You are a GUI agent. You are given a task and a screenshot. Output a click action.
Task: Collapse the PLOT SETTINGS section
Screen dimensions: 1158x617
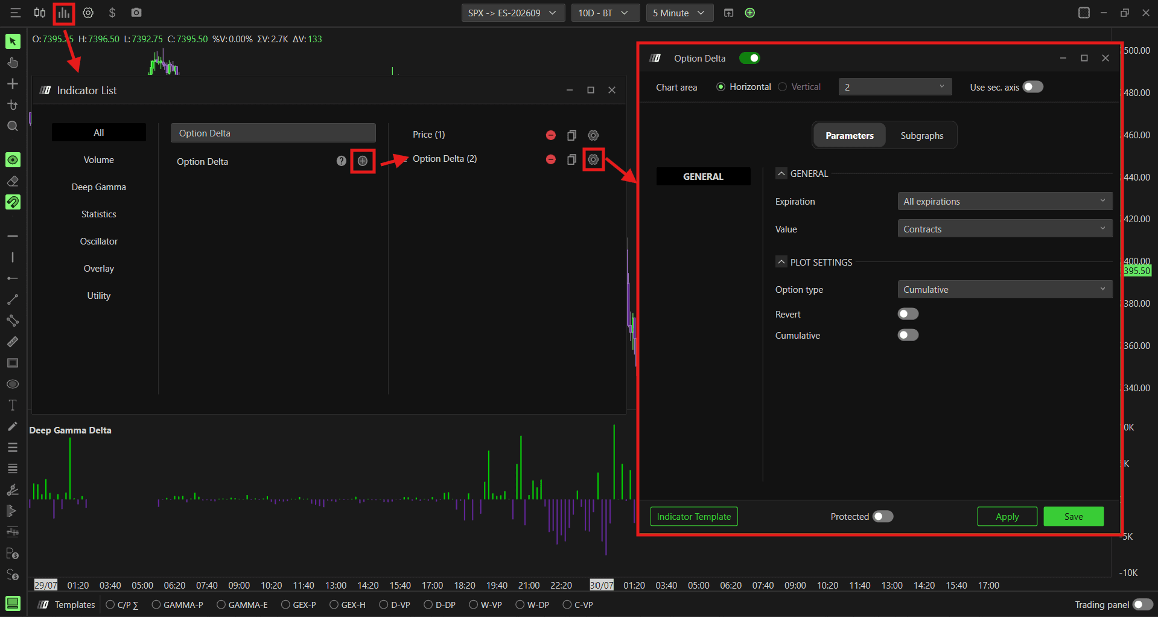pos(781,262)
